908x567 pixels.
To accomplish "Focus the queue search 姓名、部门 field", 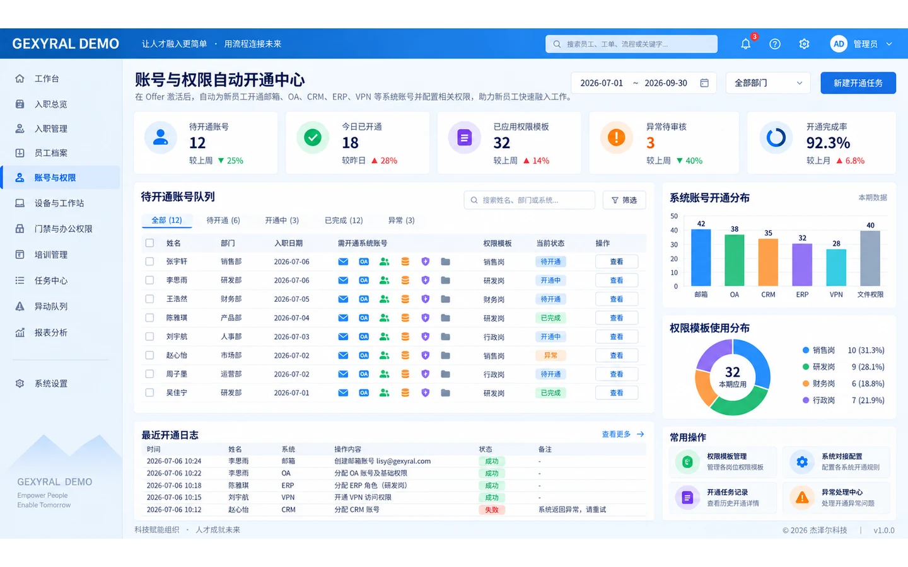I will pos(529,200).
